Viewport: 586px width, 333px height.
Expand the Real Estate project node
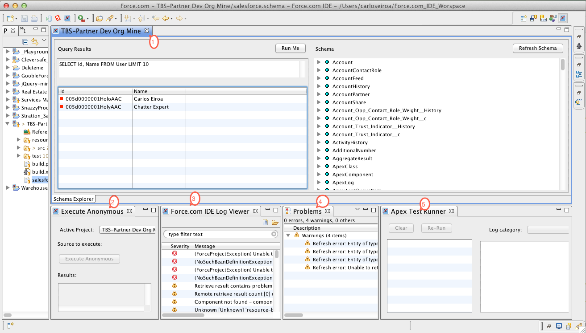(8, 92)
